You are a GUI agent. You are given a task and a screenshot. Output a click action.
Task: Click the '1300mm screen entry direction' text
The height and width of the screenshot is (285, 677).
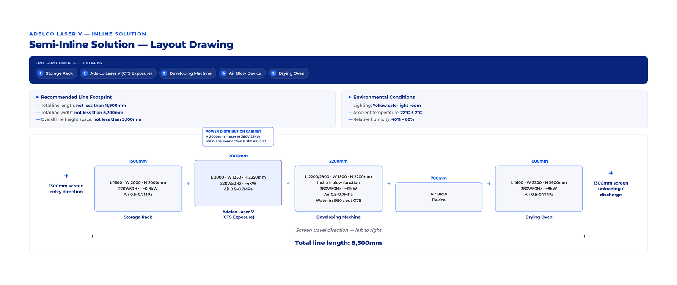point(66,189)
